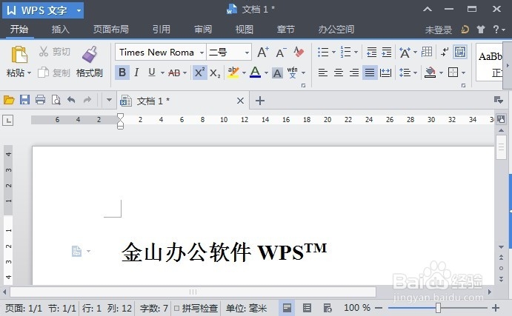
Task: Open the 开始 tab
Action: point(19,30)
